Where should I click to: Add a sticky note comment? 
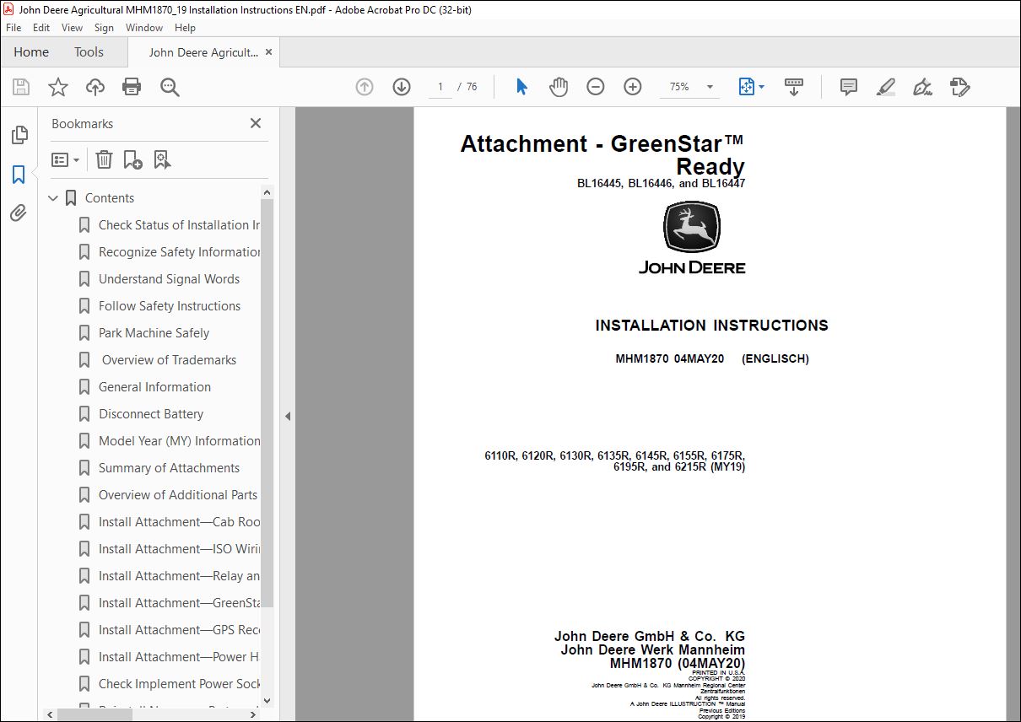[x=849, y=87]
